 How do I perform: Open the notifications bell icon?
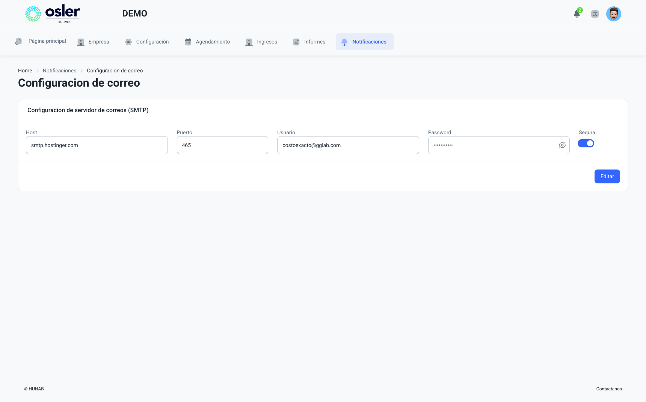coord(577,14)
